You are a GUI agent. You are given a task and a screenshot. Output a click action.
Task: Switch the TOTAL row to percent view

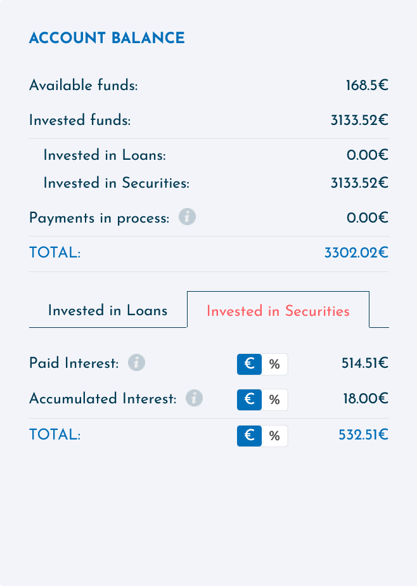[x=274, y=436]
